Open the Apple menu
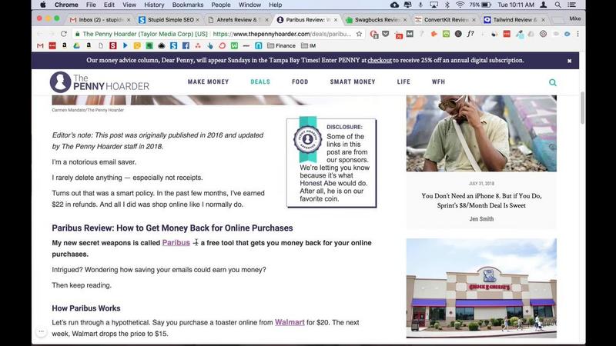Screen dimensions: 616x346 [43, 5]
